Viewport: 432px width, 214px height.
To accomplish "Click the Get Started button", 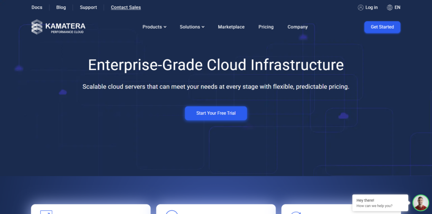I will (382, 27).
